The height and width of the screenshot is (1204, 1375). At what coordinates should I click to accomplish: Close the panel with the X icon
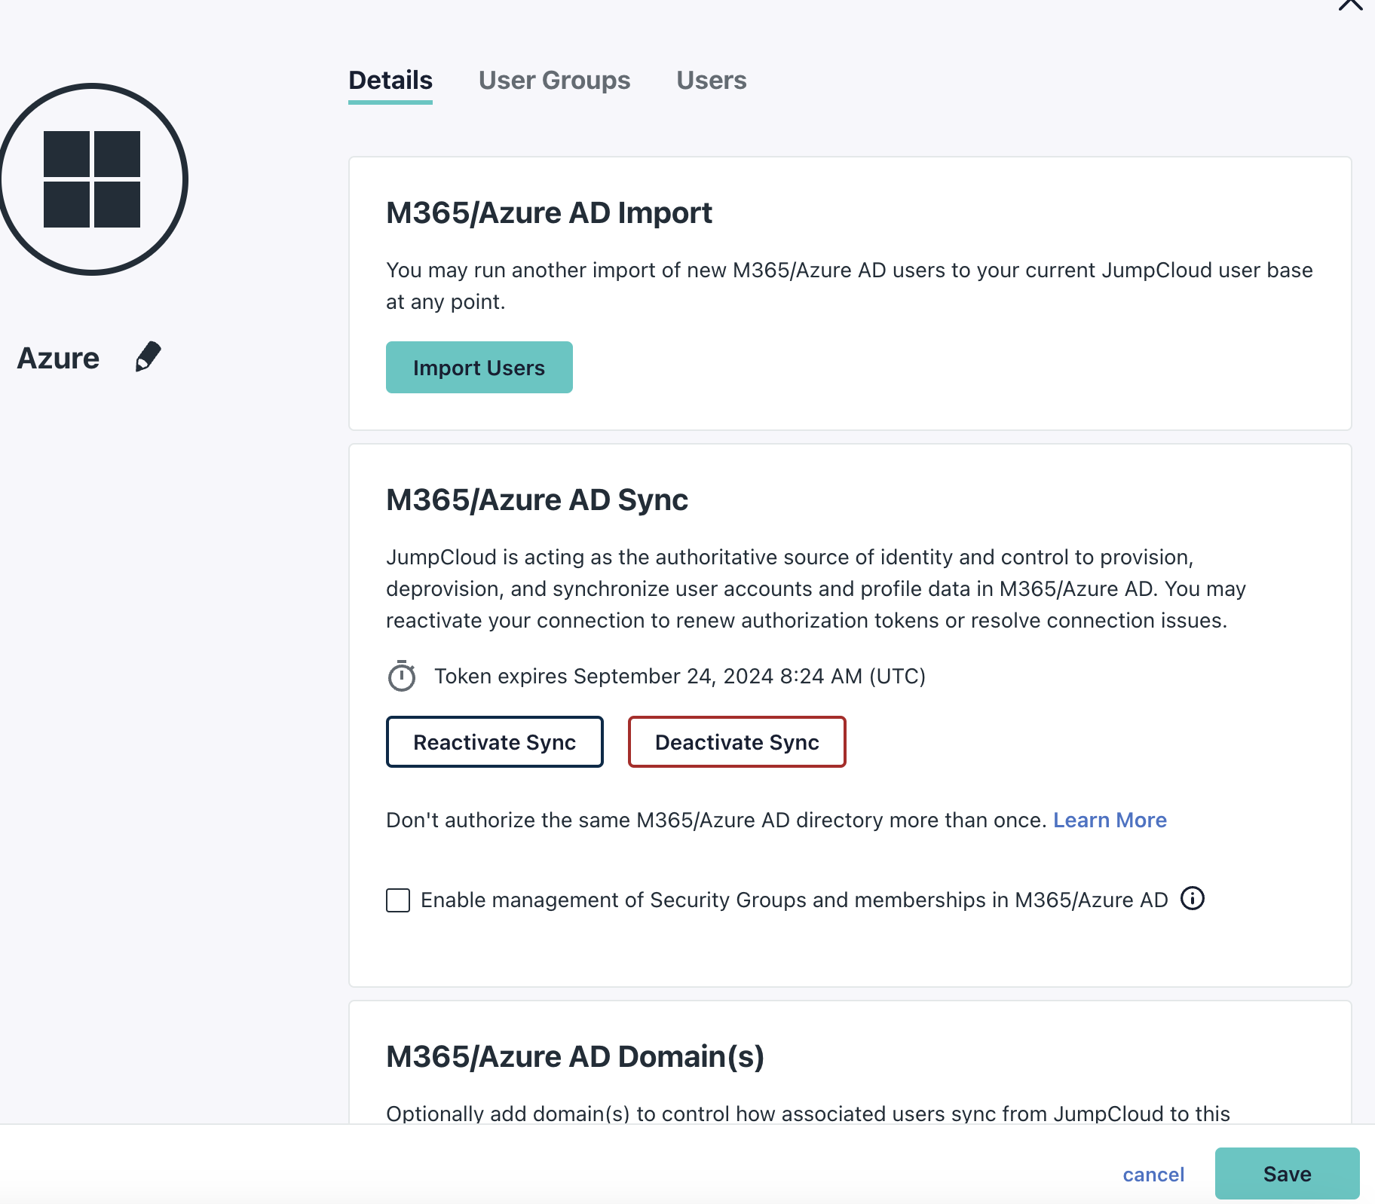pyautogui.click(x=1351, y=5)
